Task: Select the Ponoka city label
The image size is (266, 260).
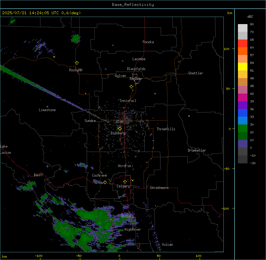Action: coord(148,42)
